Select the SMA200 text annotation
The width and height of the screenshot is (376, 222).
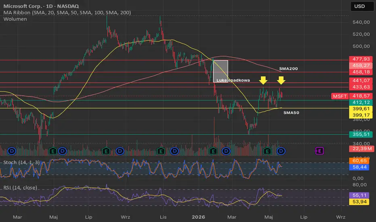pos(288,69)
